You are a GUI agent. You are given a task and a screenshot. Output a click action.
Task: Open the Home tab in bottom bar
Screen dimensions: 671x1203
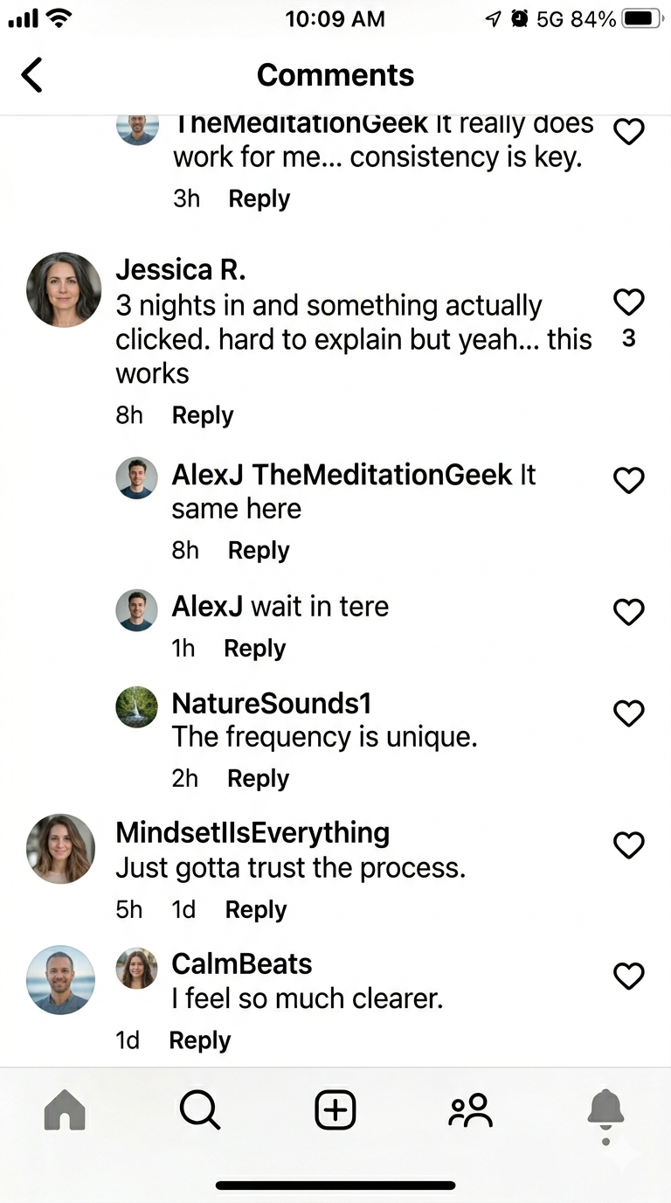pos(65,1110)
